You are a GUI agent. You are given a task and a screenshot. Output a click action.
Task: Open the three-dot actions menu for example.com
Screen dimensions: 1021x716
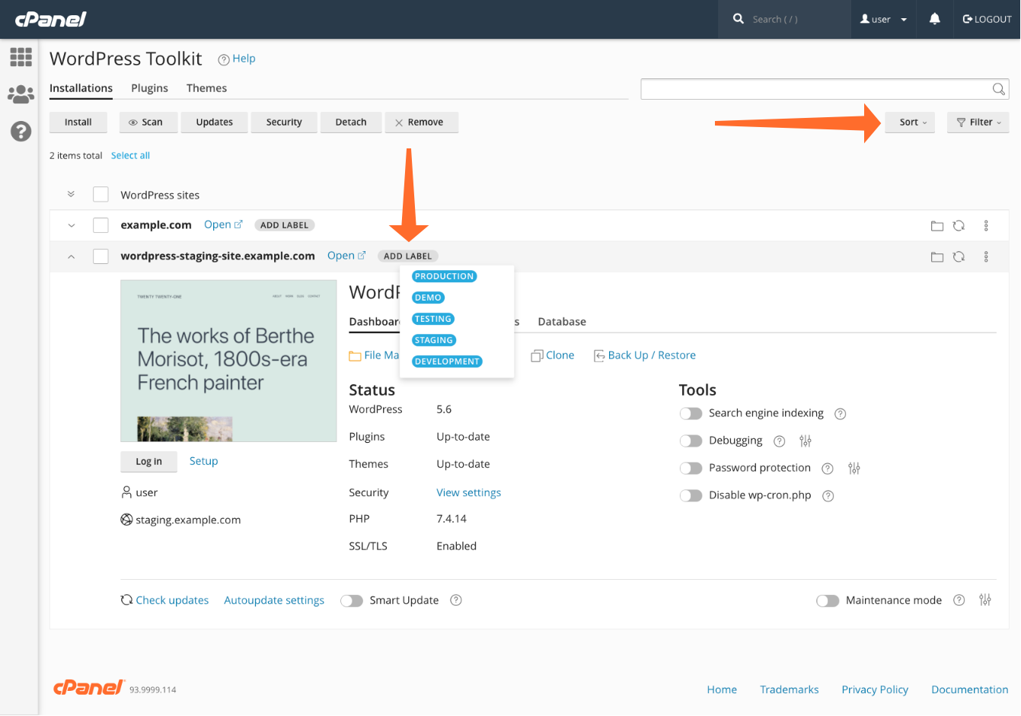pyautogui.click(x=986, y=224)
